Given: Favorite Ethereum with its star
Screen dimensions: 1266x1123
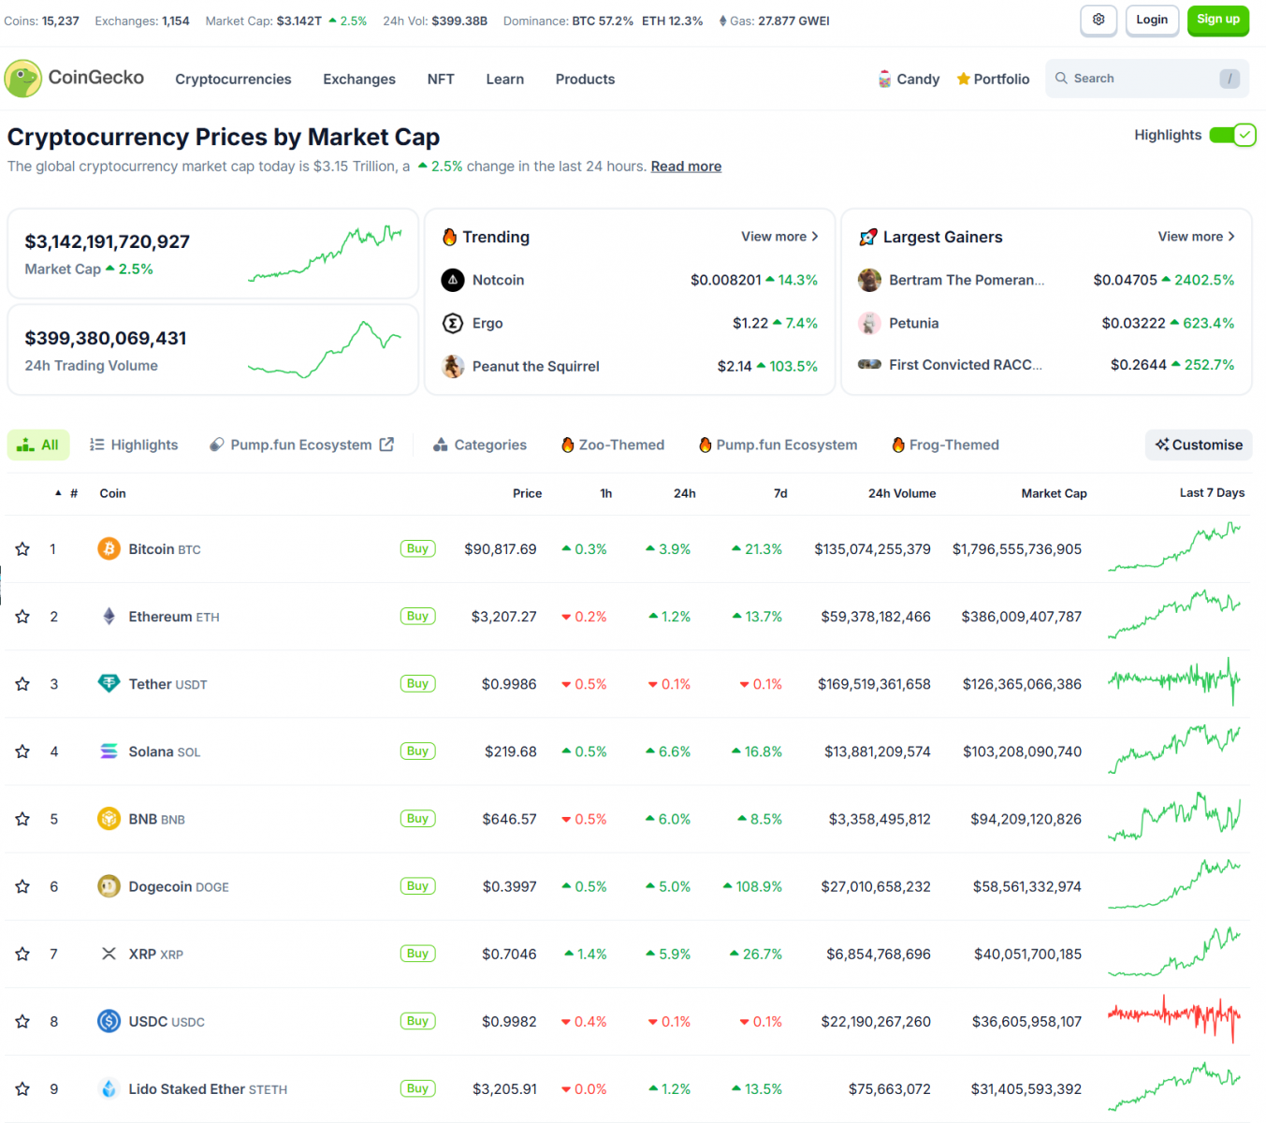Looking at the screenshot, I should click(x=22, y=616).
